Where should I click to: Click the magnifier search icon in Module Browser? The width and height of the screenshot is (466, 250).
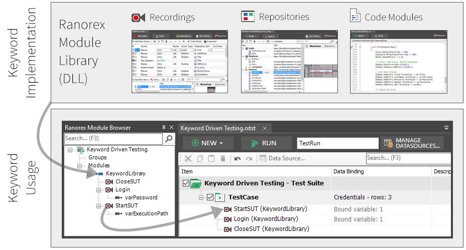(169, 138)
